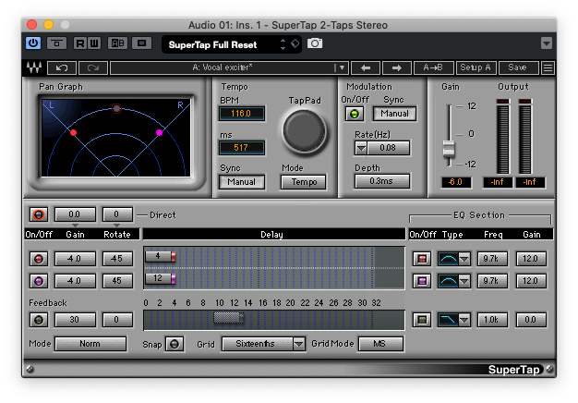
Task: Click the Depth 0.3ms field
Action: coord(381,181)
